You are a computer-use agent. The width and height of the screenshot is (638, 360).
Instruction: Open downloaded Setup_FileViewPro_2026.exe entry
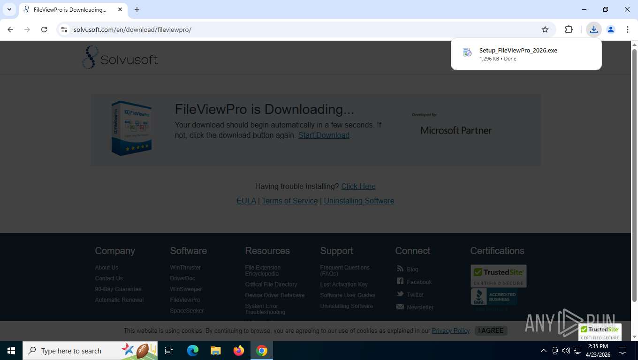(x=526, y=54)
